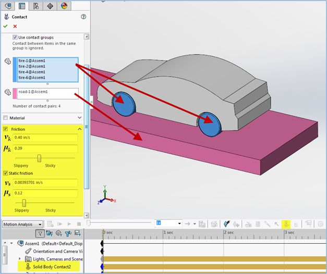Click the Playback Mode arrow icon

click(x=187, y=224)
